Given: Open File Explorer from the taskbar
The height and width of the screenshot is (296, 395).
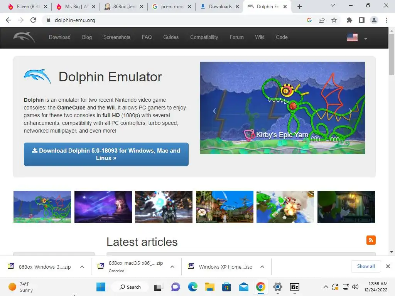Looking at the screenshot, I should (209, 287).
